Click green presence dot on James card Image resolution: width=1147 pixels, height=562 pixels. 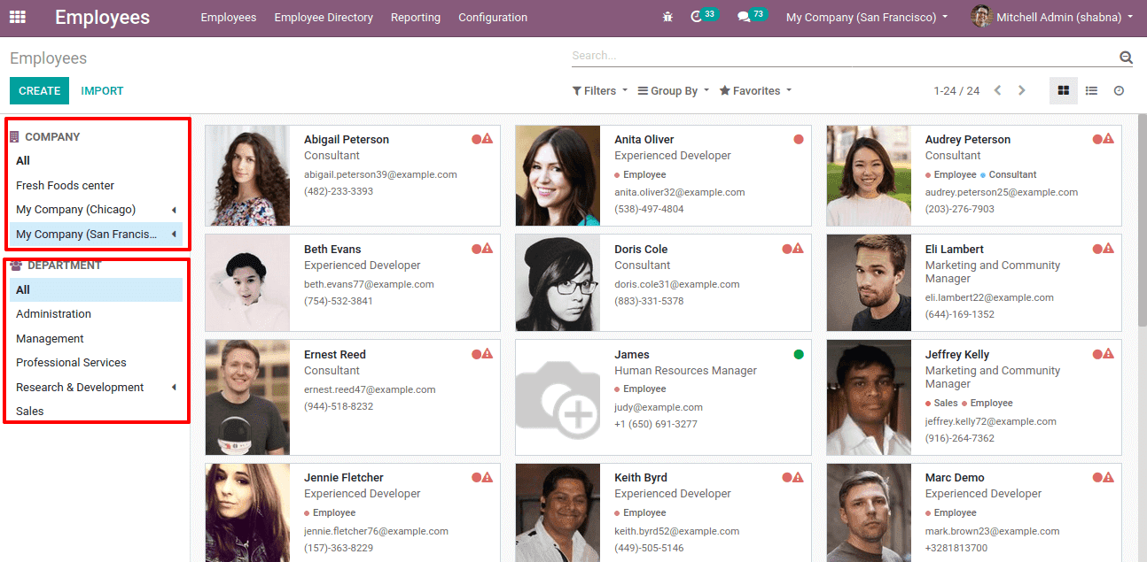click(799, 354)
